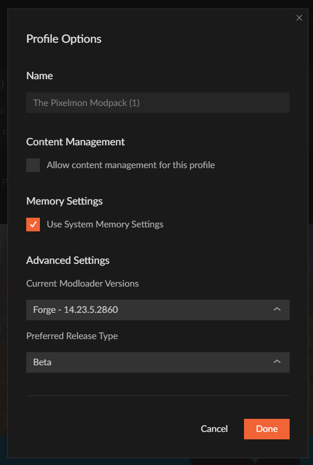Click the orange checkmark icon for system memory
The image size is (313, 465).
pyautogui.click(x=33, y=224)
